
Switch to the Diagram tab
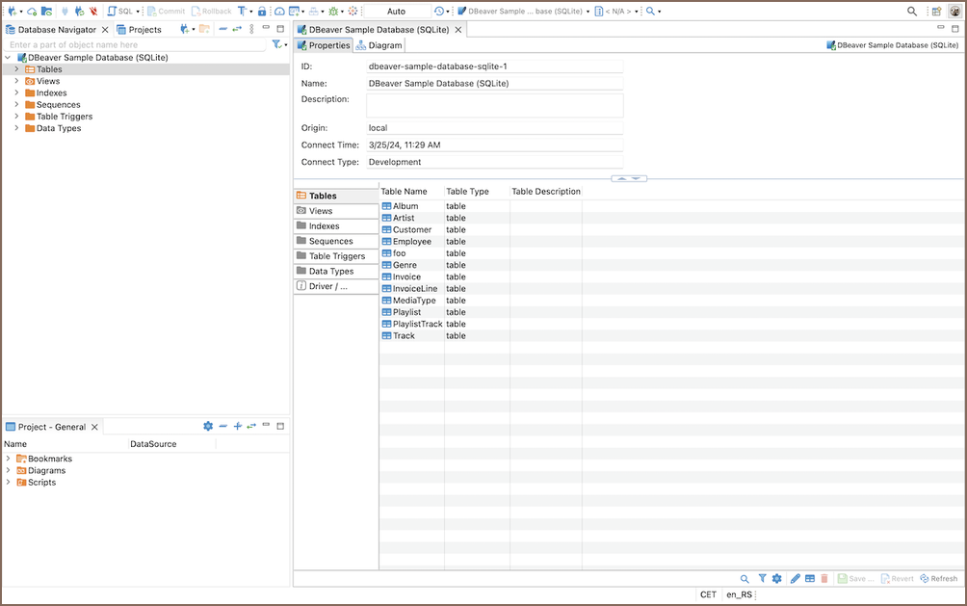(379, 45)
